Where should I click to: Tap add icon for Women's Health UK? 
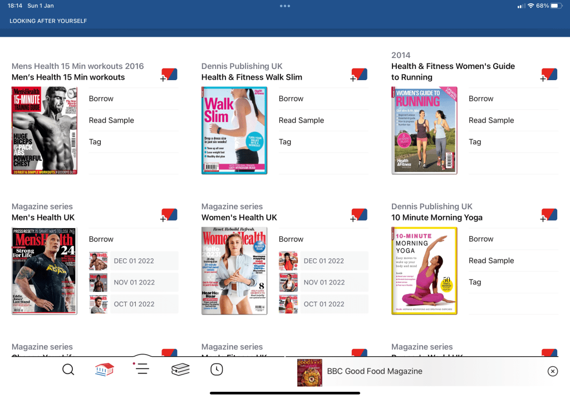point(359,215)
